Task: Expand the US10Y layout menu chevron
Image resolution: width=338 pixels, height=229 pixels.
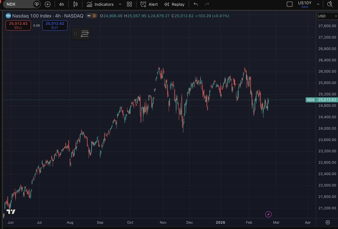Action: [318, 4]
